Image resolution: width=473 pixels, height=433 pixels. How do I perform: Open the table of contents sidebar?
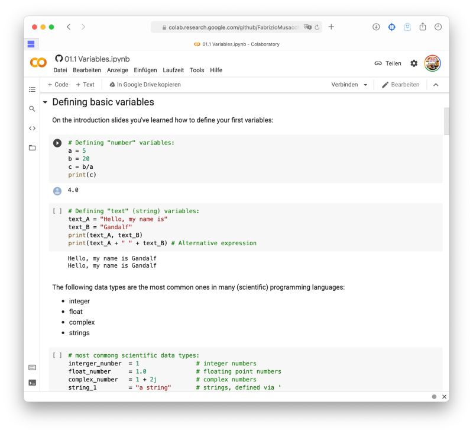(x=33, y=89)
